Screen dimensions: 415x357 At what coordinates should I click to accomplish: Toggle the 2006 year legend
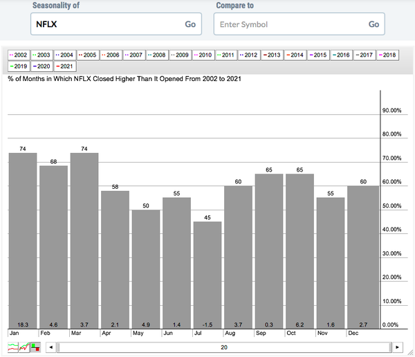point(111,55)
